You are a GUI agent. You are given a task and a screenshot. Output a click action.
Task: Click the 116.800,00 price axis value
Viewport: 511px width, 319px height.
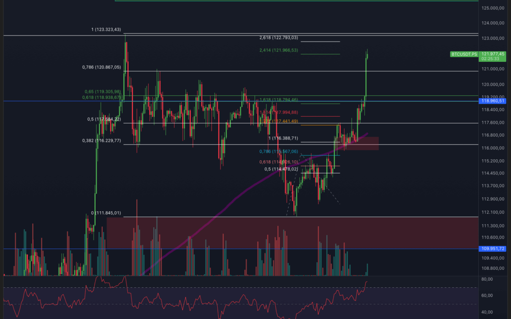point(493,135)
